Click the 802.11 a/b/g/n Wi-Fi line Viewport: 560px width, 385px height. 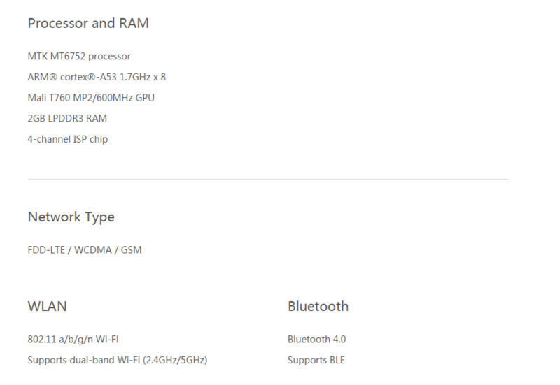[73, 340]
